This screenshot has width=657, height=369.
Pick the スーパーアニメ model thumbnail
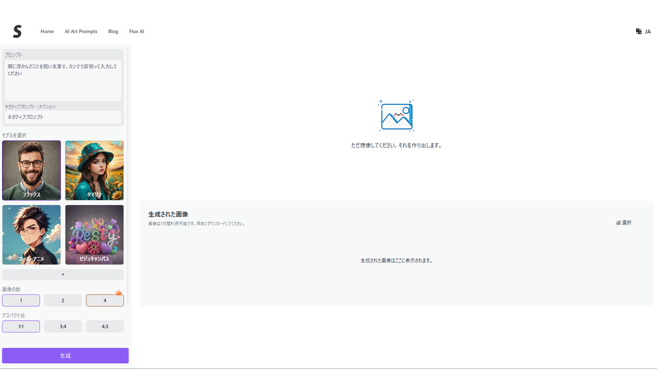click(x=32, y=235)
